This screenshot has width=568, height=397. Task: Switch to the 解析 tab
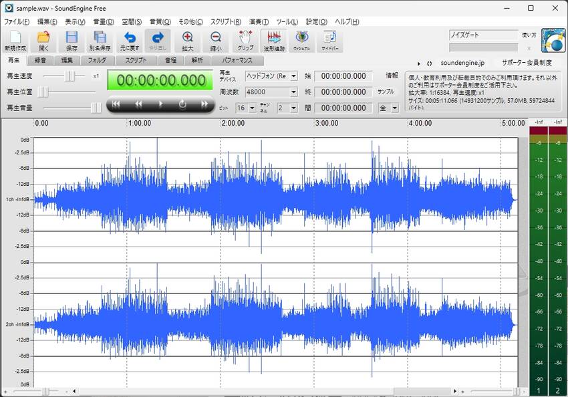(x=197, y=60)
